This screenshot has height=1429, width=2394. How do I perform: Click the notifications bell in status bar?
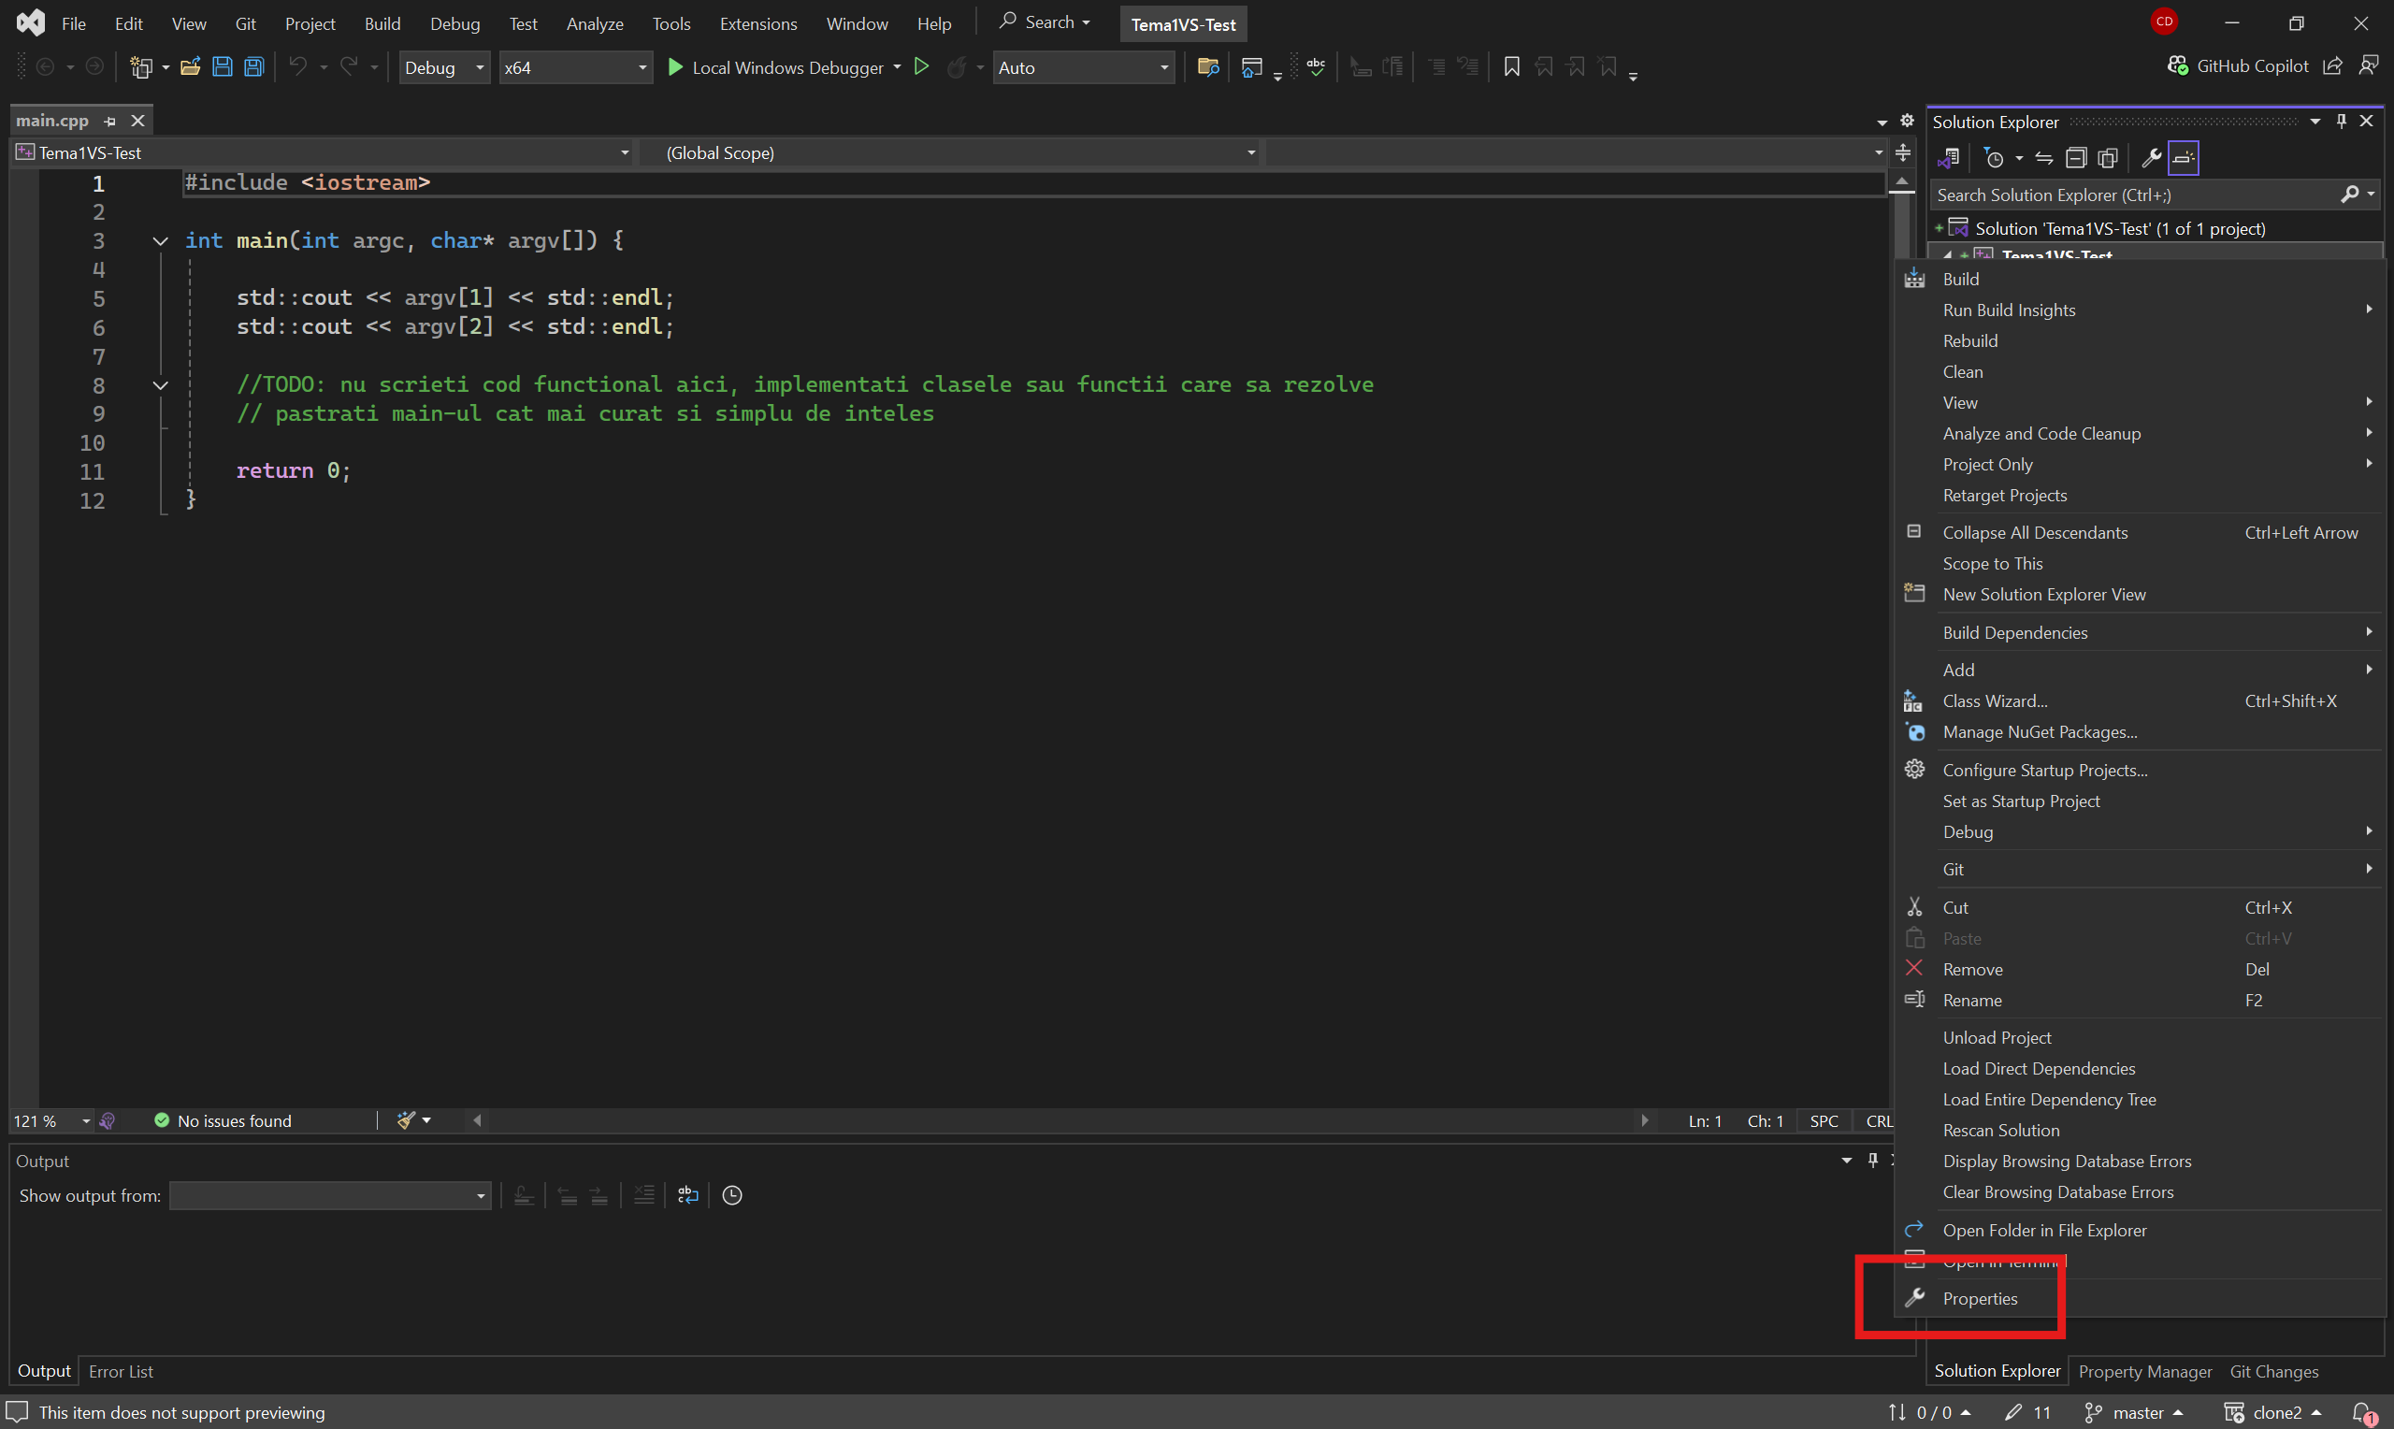pyautogui.click(x=2364, y=1412)
